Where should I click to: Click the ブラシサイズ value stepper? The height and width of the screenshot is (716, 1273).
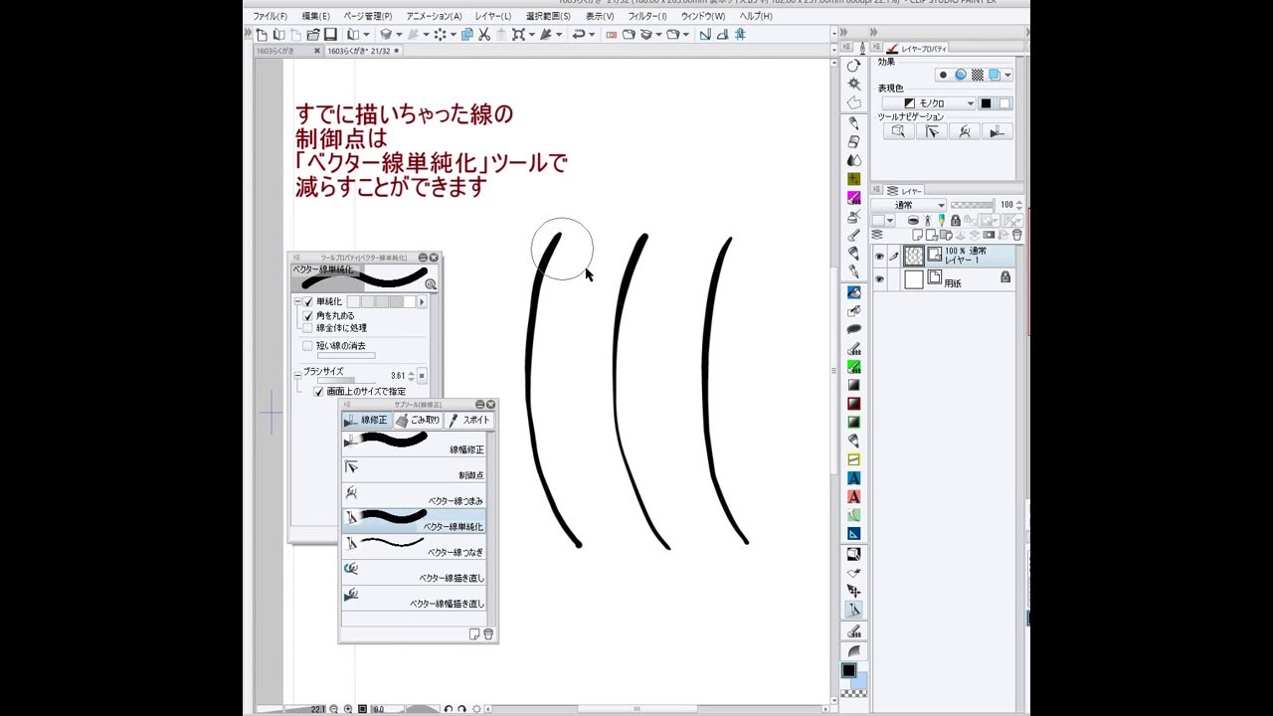(411, 376)
